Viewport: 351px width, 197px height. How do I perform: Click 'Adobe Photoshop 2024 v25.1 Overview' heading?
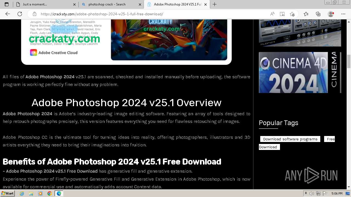(x=126, y=103)
